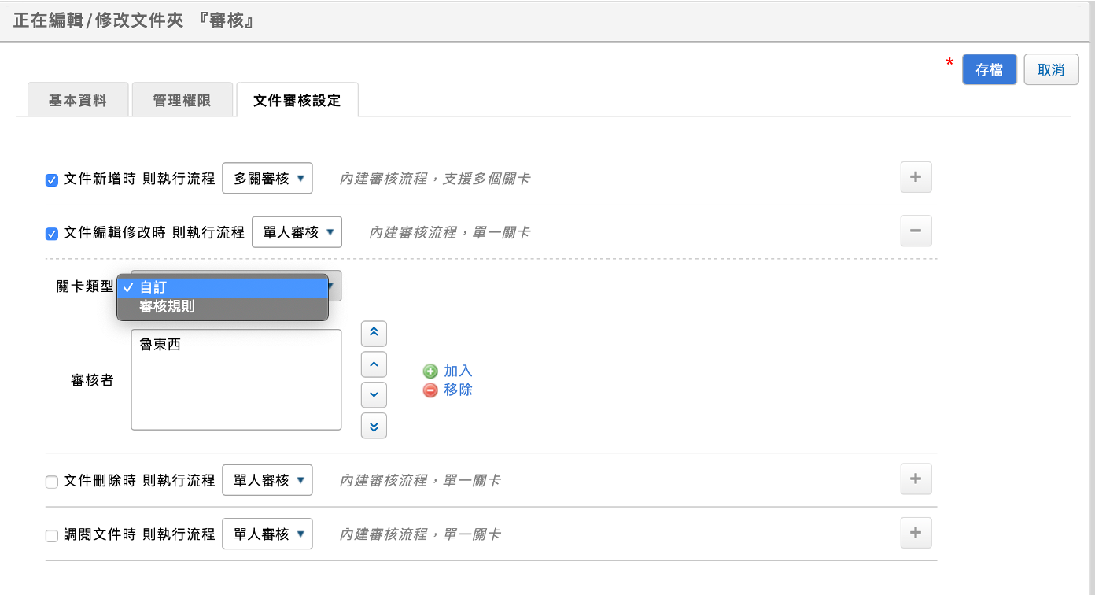Uncheck the 文件新增時 checkbox

pos(52,179)
